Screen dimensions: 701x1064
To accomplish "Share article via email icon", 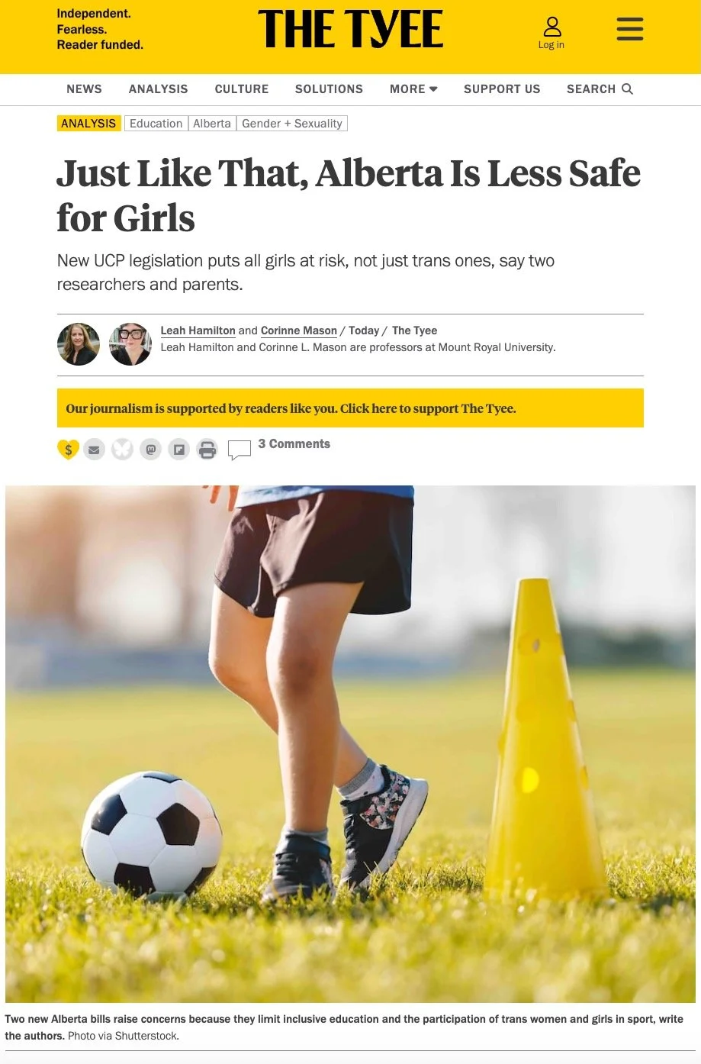I will pyautogui.click(x=94, y=450).
